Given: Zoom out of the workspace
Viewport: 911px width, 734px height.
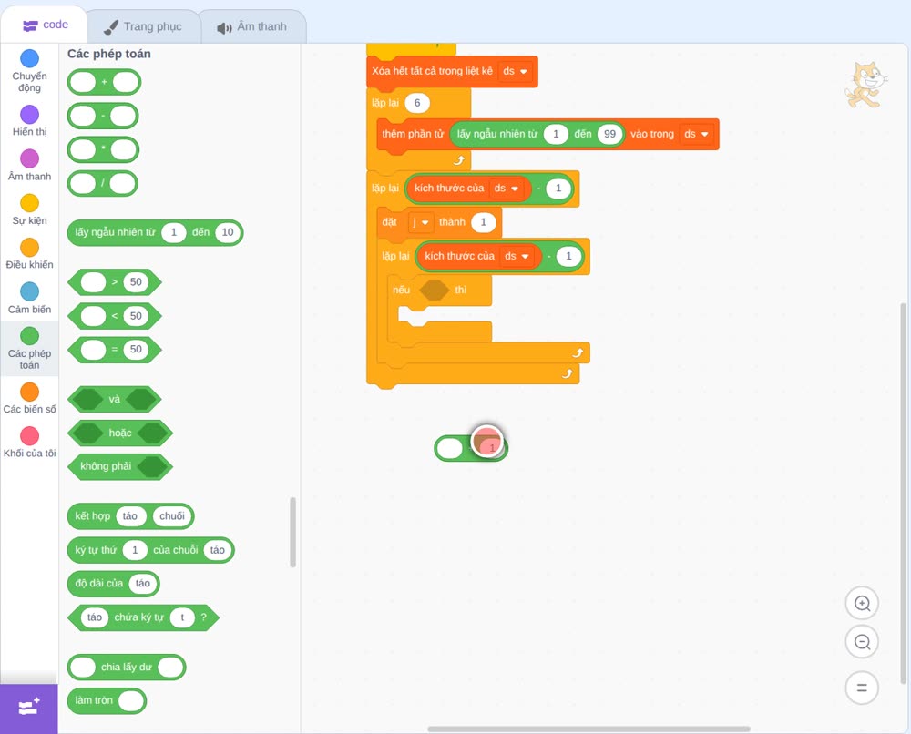Looking at the screenshot, I should point(862,642).
